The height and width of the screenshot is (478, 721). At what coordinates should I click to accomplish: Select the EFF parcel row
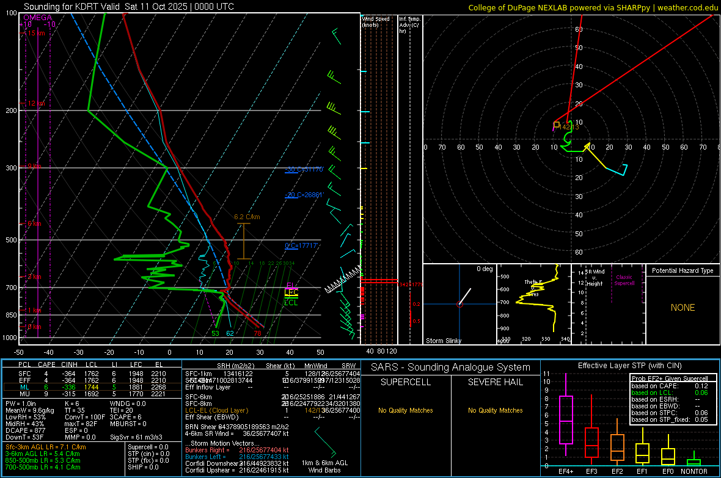[x=92, y=380]
